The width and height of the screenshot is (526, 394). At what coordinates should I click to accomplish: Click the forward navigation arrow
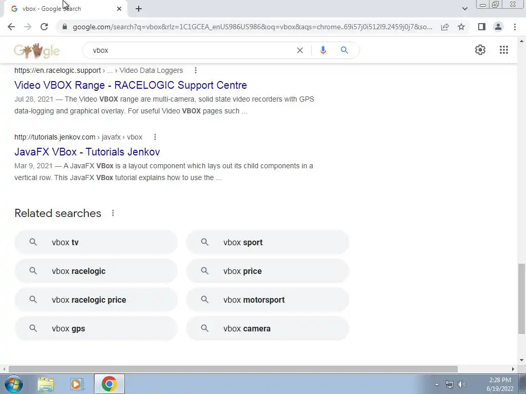pyautogui.click(x=28, y=27)
